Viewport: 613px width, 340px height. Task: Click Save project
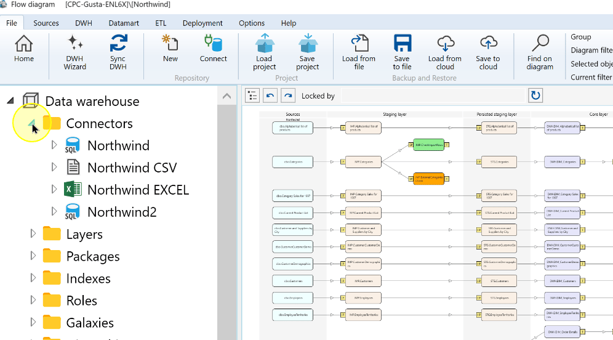(308, 52)
